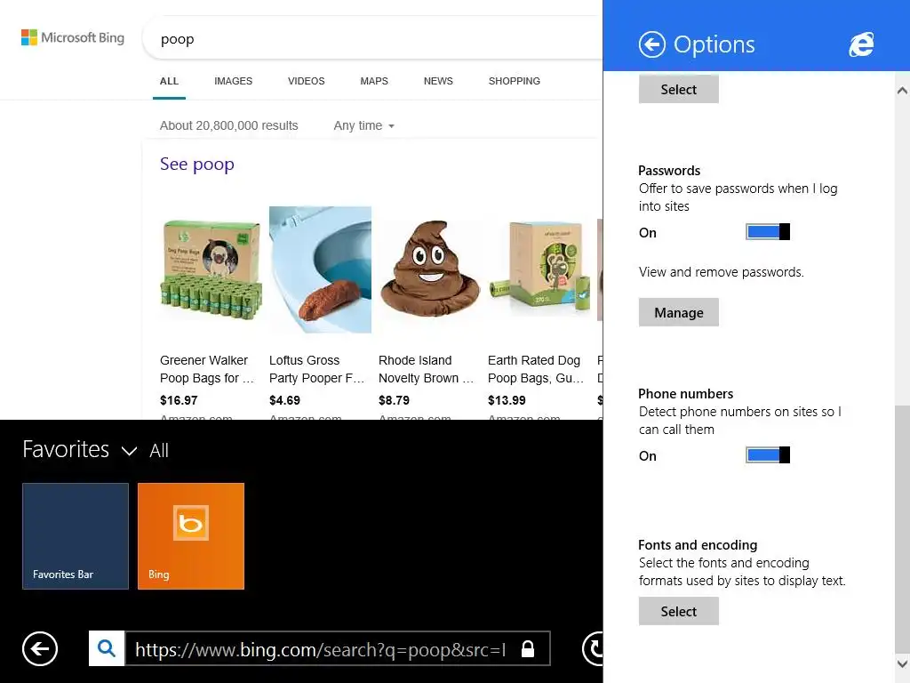Click the browser back arrow button
This screenshot has height=683, width=910.
[x=40, y=648]
